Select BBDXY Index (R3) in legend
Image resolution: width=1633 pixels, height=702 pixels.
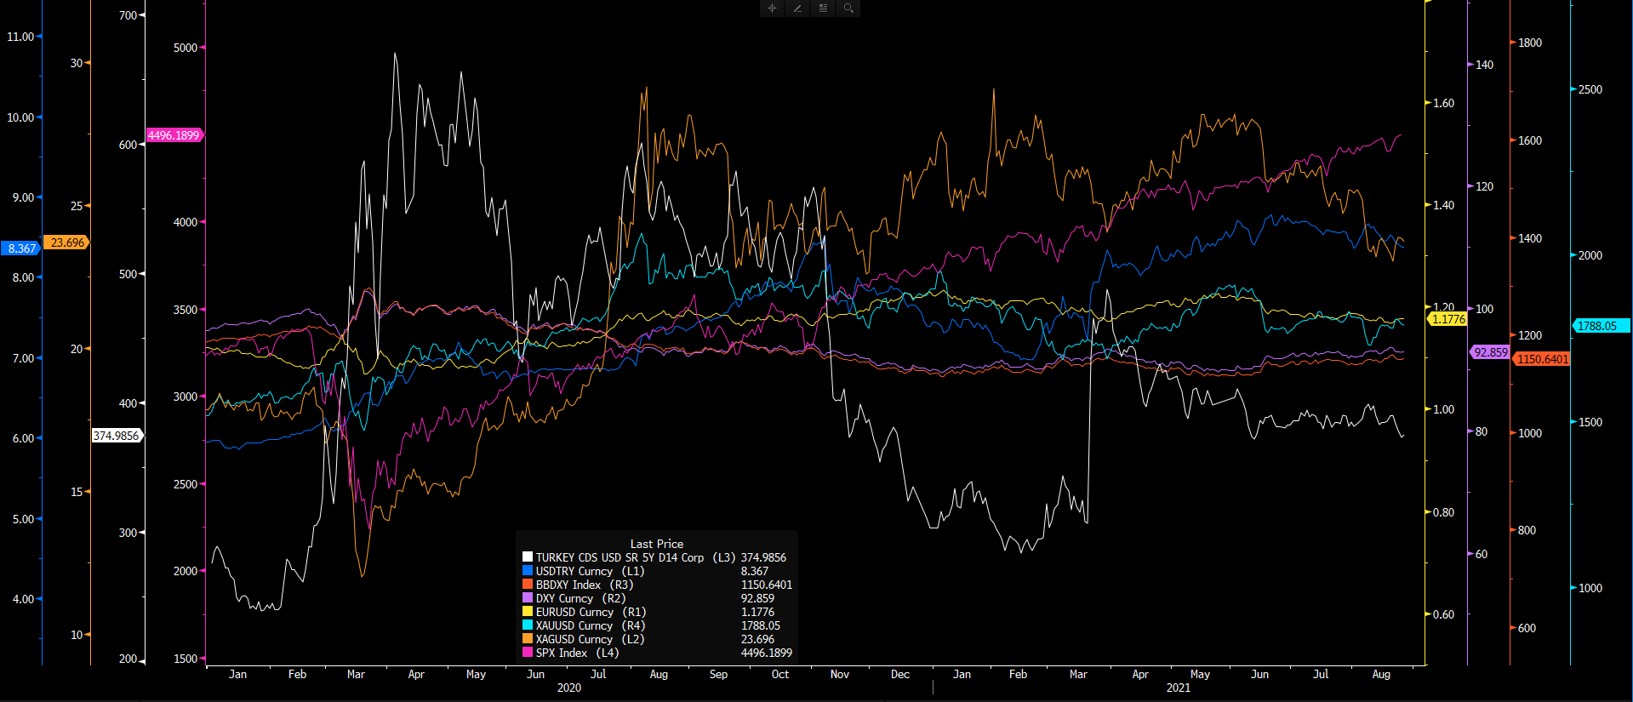coord(584,585)
